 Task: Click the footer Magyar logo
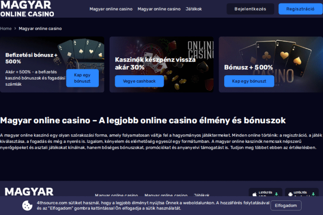coord(29,191)
